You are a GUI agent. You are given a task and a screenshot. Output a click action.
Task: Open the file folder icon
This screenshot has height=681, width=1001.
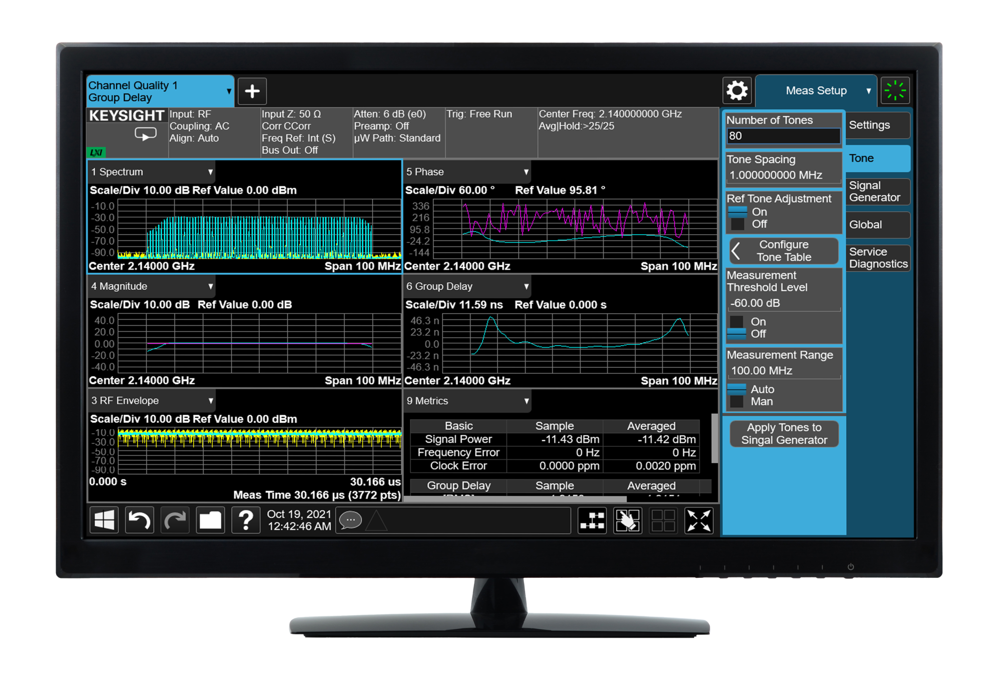[210, 520]
